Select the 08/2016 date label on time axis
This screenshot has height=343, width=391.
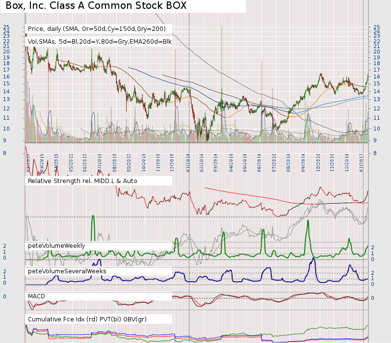pos(288,162)
